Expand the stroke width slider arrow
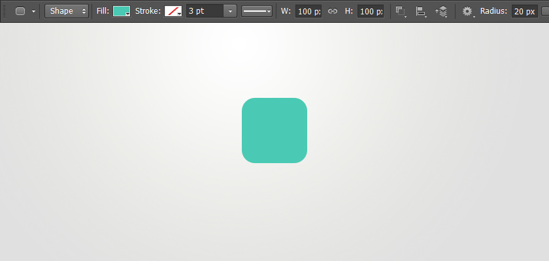The width and height of the screenshot is (549, 261). [x=230, y=11]
